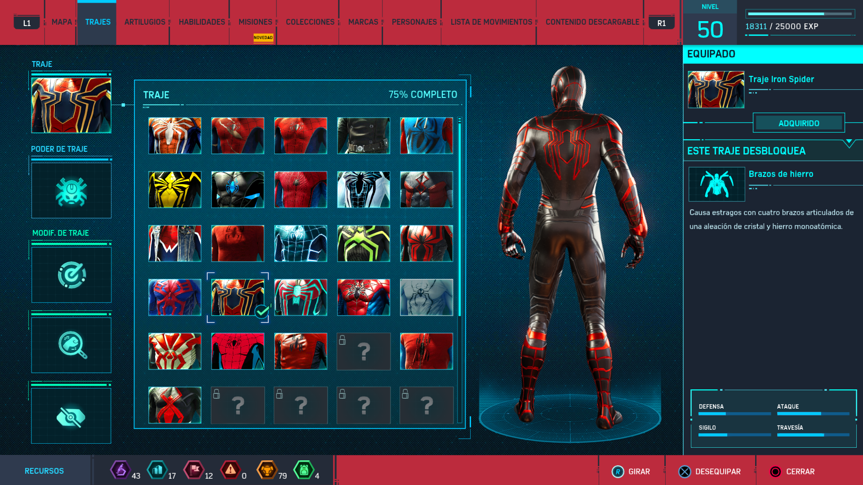Click the Brazos de hierro power icon
Screen dimensions: 863x485
click(x=716, y=184)
